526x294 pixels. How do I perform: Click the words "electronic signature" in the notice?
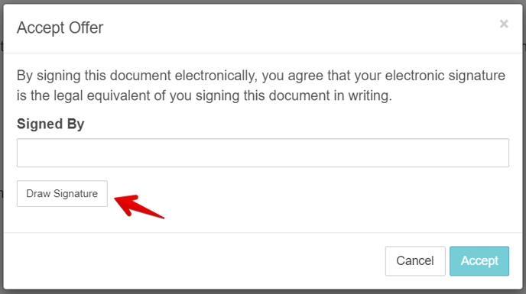tap(445, 76)
